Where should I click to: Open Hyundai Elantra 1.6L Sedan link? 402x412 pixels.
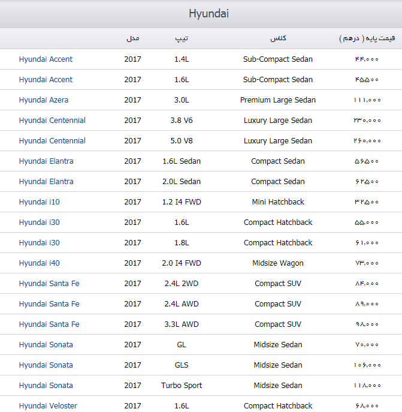click(x=46, y=161)
